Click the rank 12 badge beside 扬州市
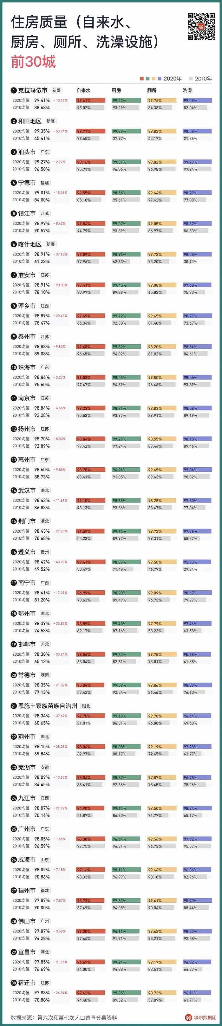Screen dimensions: 222x1026 (x=14, y=429)
